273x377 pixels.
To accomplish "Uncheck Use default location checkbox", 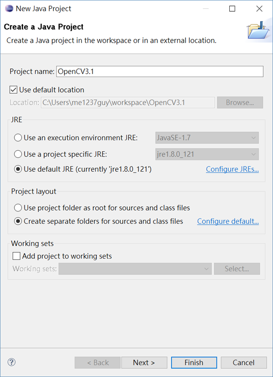I will pyautogui.click(x=13, y=90).
